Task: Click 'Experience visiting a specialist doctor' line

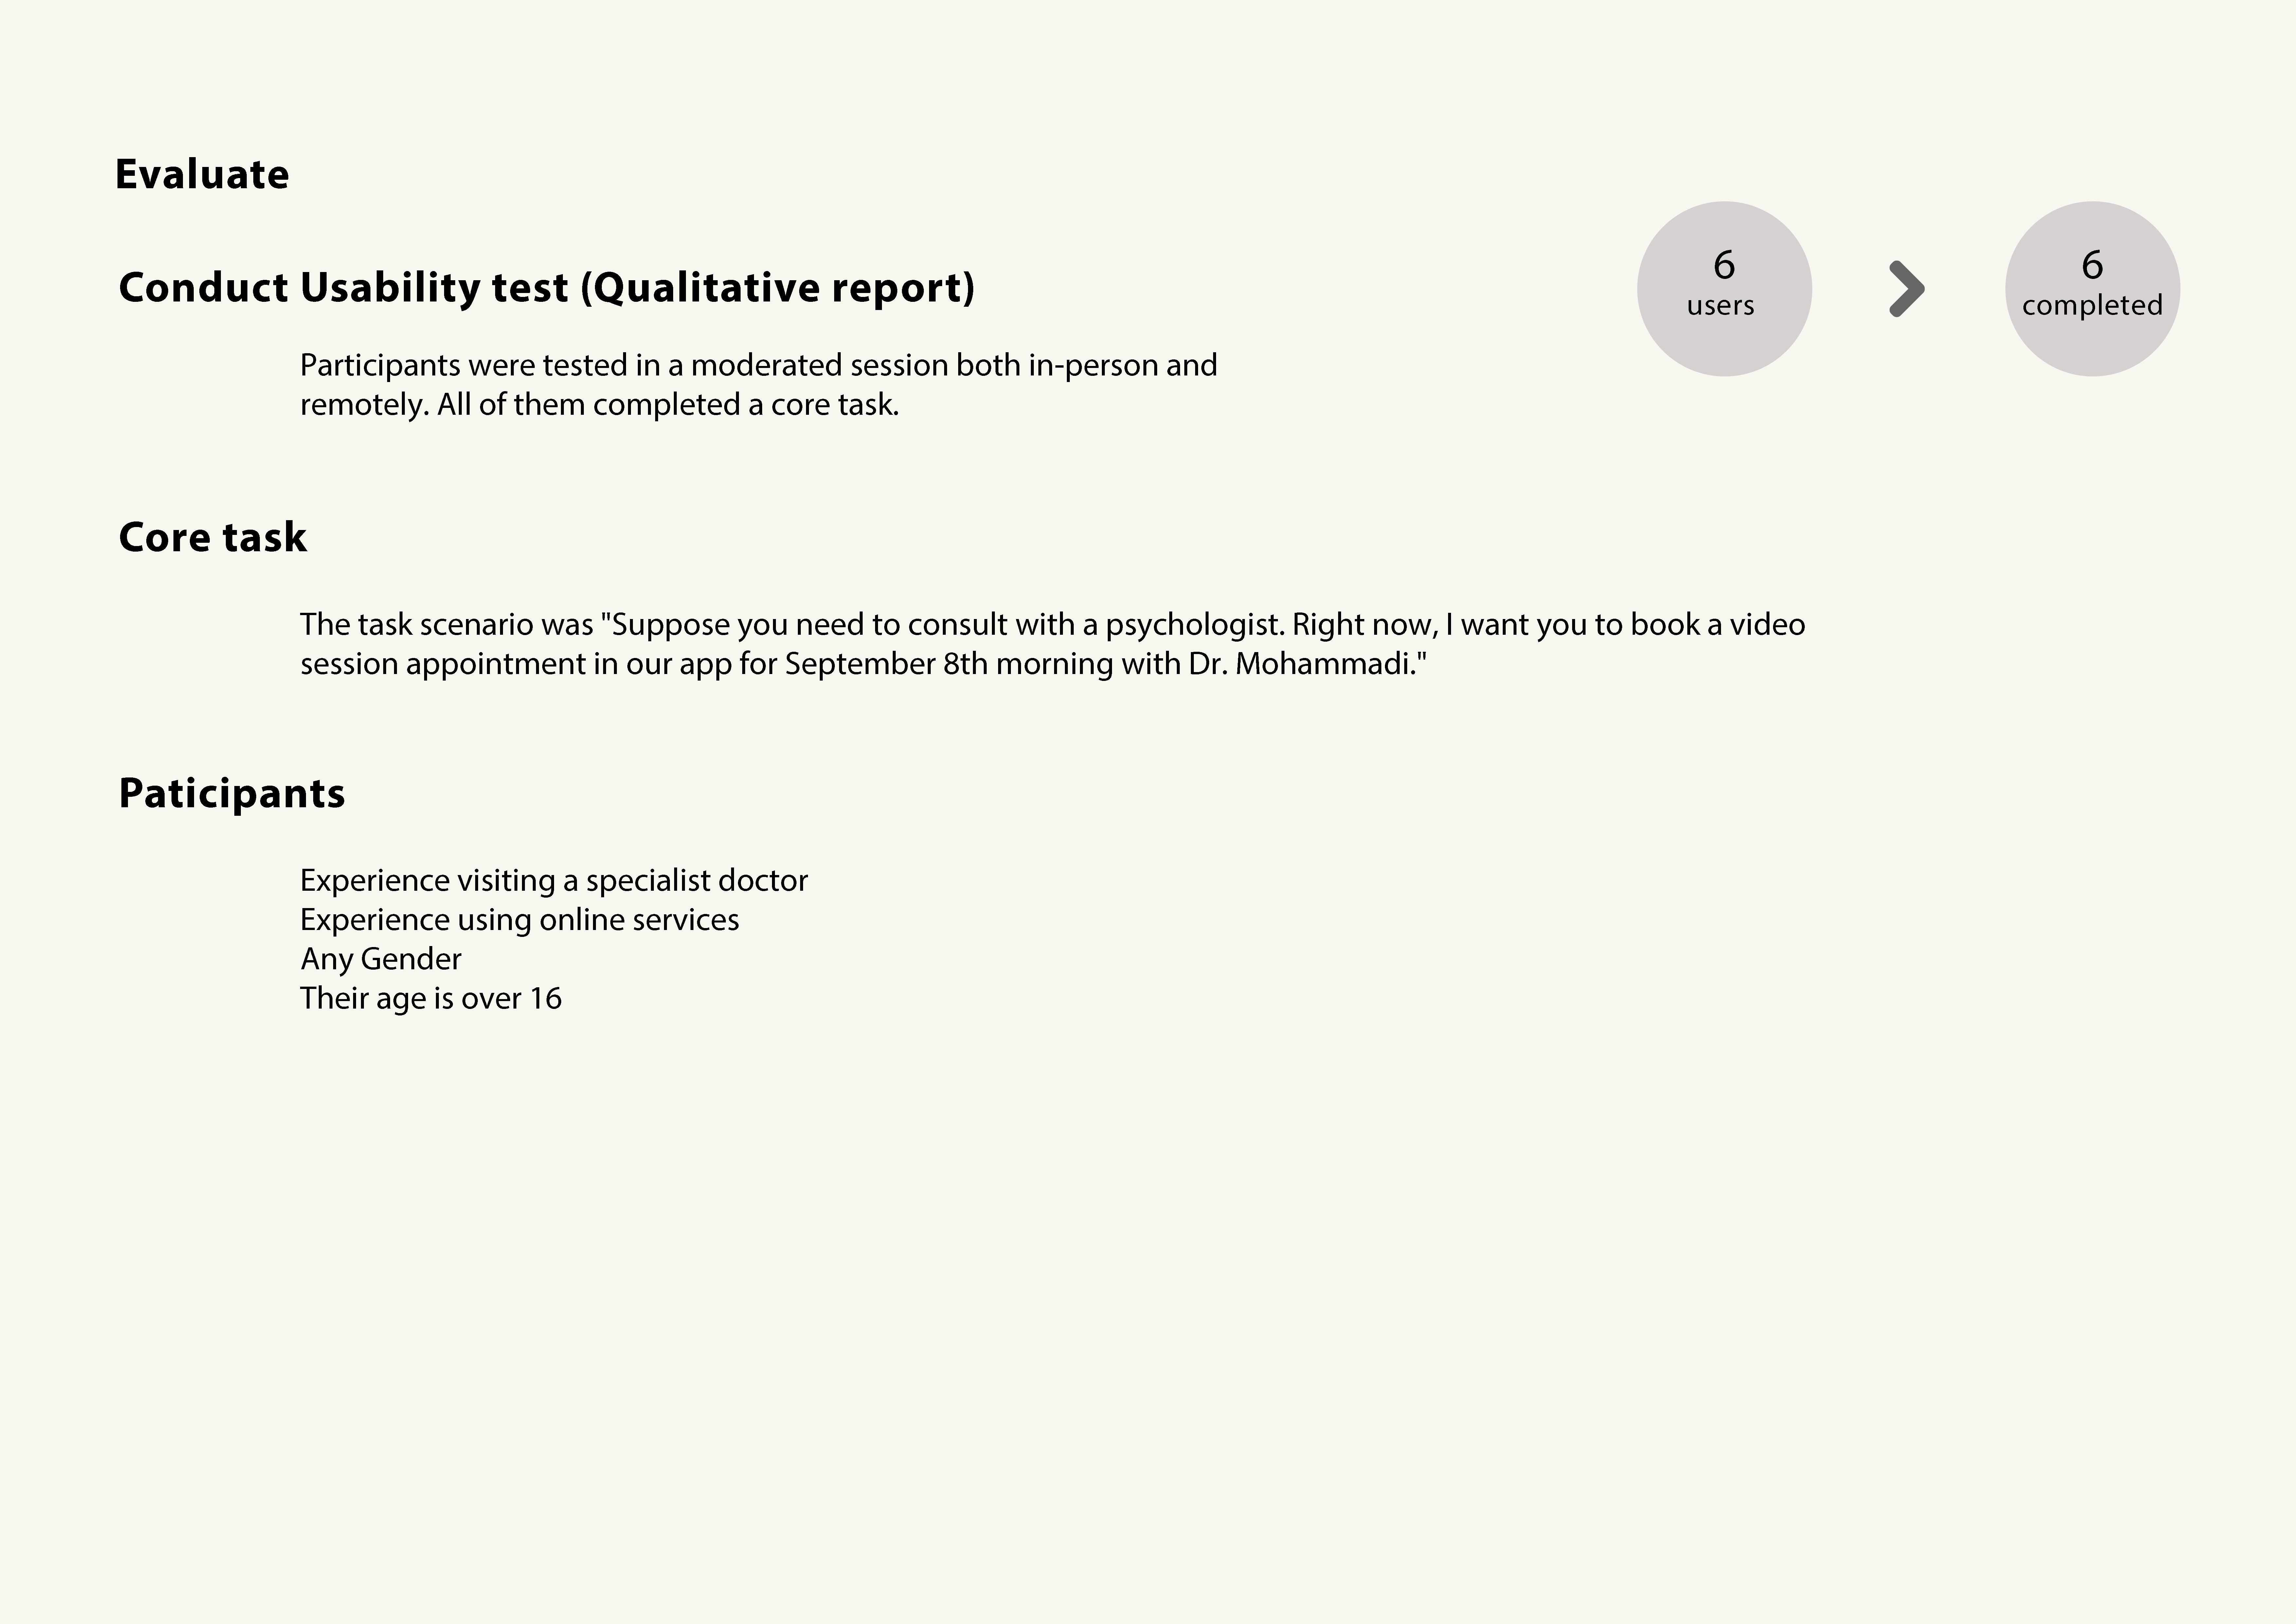Action: pos(554,881)
